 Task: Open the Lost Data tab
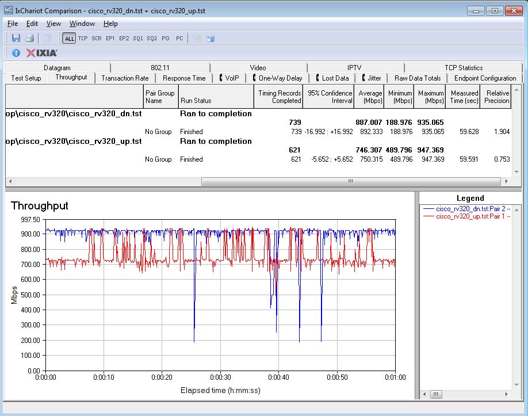(332, 78)
